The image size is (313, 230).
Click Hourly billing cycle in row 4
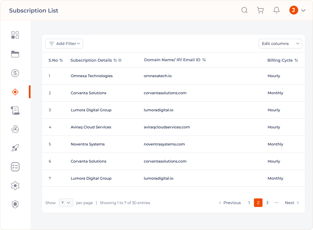(274, 127)
